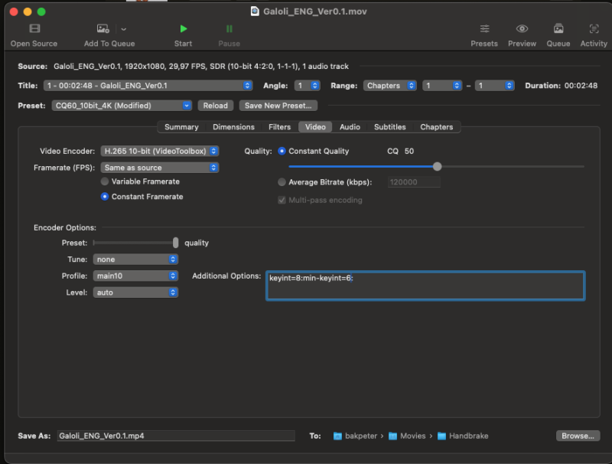This screenshot has height=464, width=612.
Task: Click the Pause toolbar icon
Action: [x=229, y=29]
